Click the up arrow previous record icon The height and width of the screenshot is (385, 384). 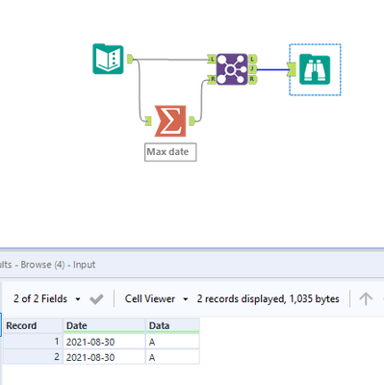tap(366, 299)
